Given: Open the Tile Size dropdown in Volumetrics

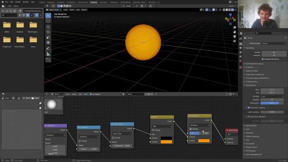Looking at the screenshot, I should [272, 96].
